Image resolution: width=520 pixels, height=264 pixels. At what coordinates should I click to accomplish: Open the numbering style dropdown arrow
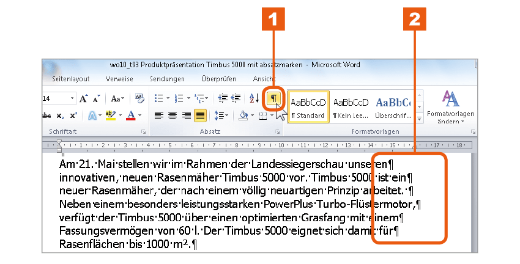[x=188, y=98]
